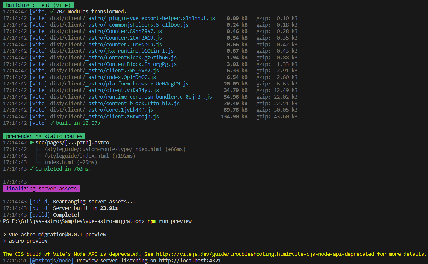Click the [@astrojs/node] tag in last line
428x264 pixels.
pyautogui.click(x=52, y=261)
